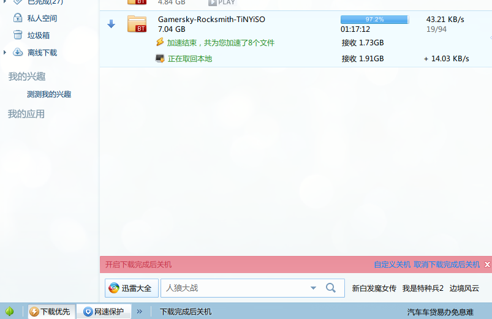492x319 pixels.
Task: Select the Gamersky-Rocksmith-TiNYiSO task name
Action: pyautogui.click(x=211, y=20)
